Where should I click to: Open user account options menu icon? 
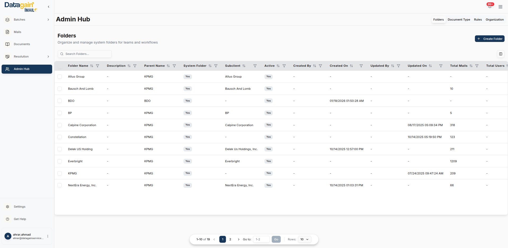48,236
